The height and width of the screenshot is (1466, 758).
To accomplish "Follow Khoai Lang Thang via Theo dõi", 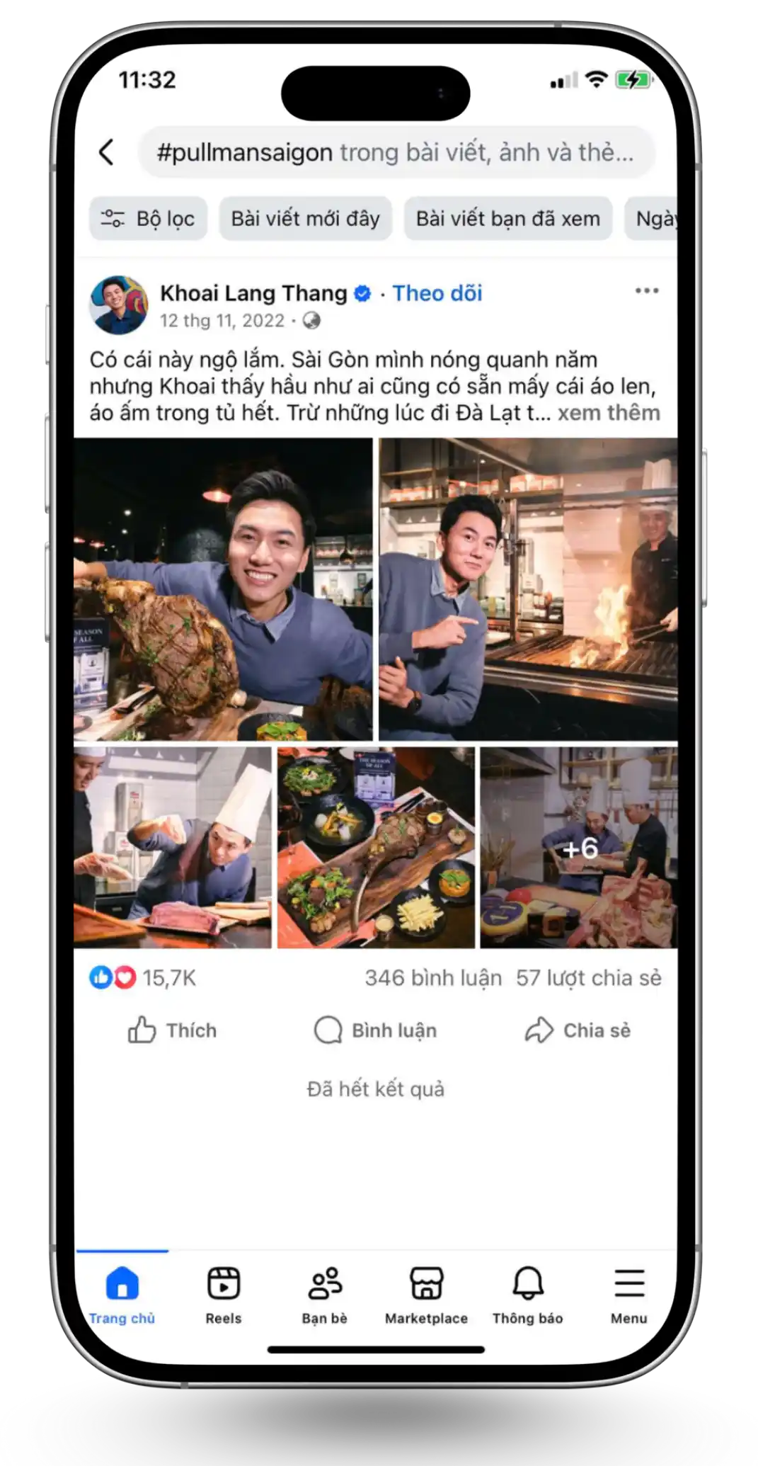I will (x=437, y=293).
